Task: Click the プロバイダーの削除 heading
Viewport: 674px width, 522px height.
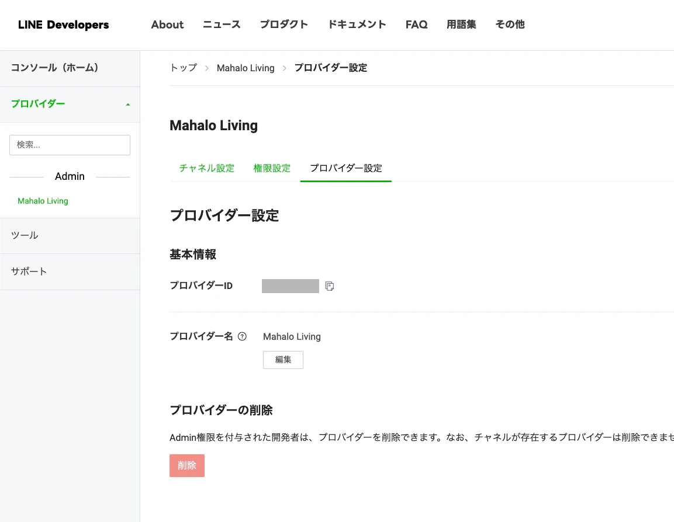Action: tap(222, 410)
